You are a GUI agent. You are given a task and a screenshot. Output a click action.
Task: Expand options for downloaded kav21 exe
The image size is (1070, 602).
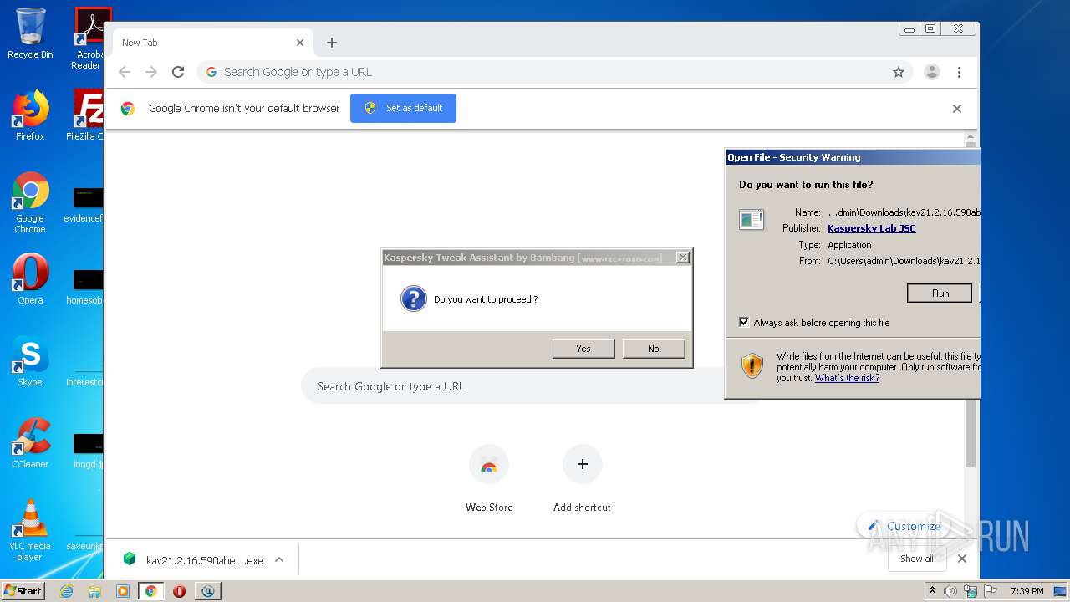[279, 560]
